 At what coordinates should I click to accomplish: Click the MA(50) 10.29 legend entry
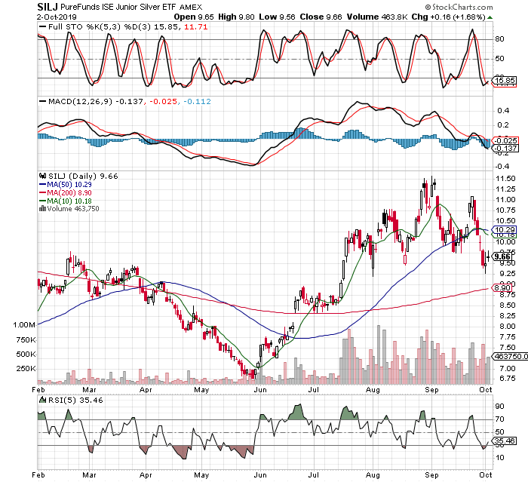coord(69,184)
